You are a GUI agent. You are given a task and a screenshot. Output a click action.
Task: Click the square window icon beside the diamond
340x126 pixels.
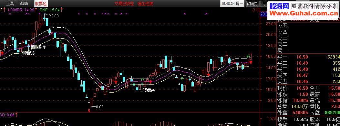[x=257, y=10]
